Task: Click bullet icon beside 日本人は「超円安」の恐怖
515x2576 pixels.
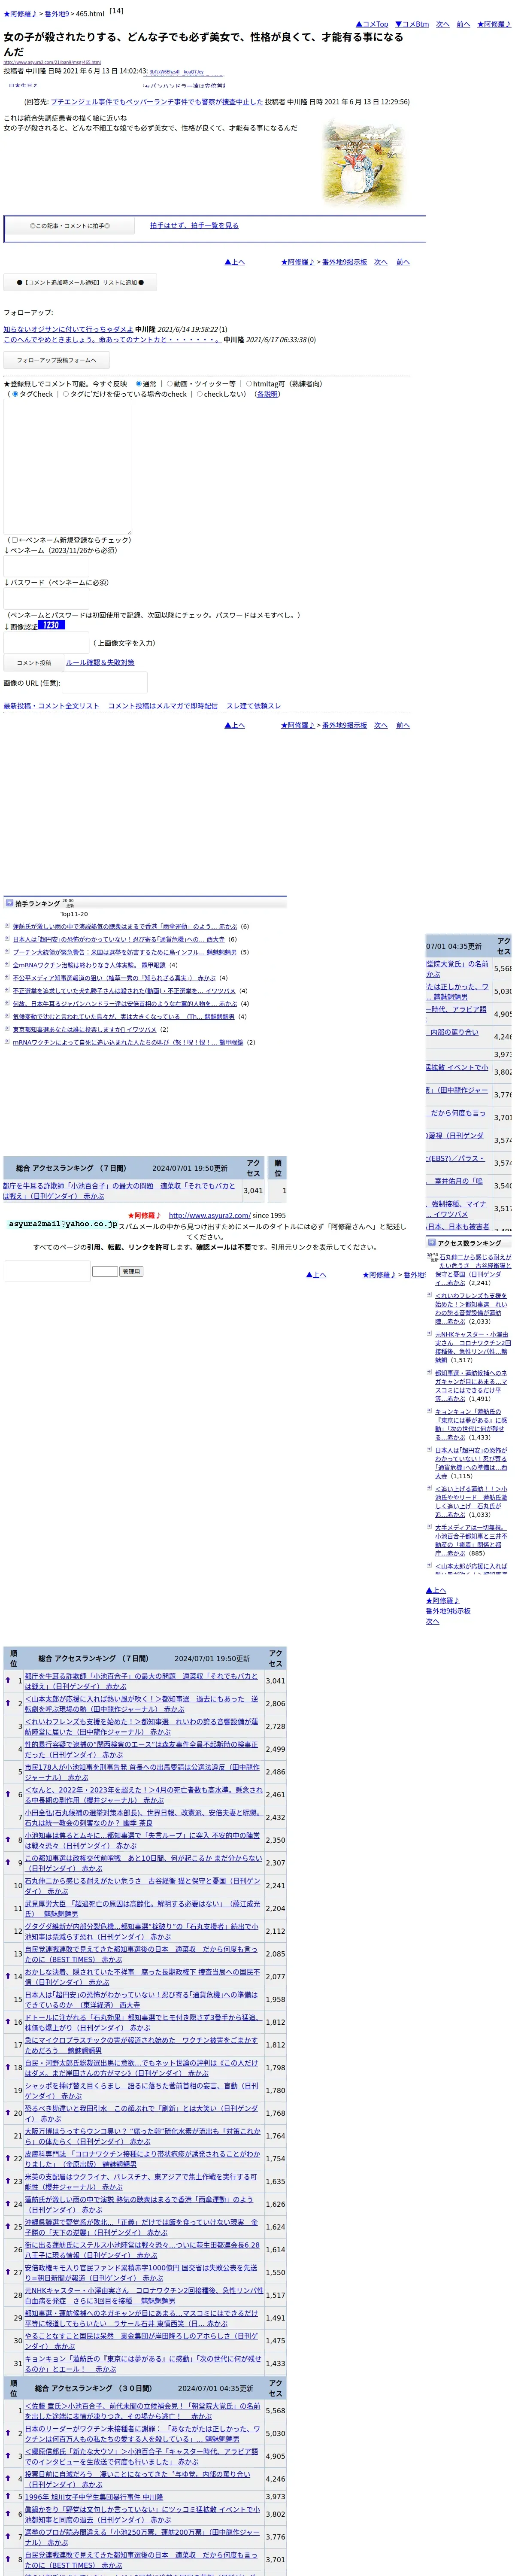Action: 7,939
